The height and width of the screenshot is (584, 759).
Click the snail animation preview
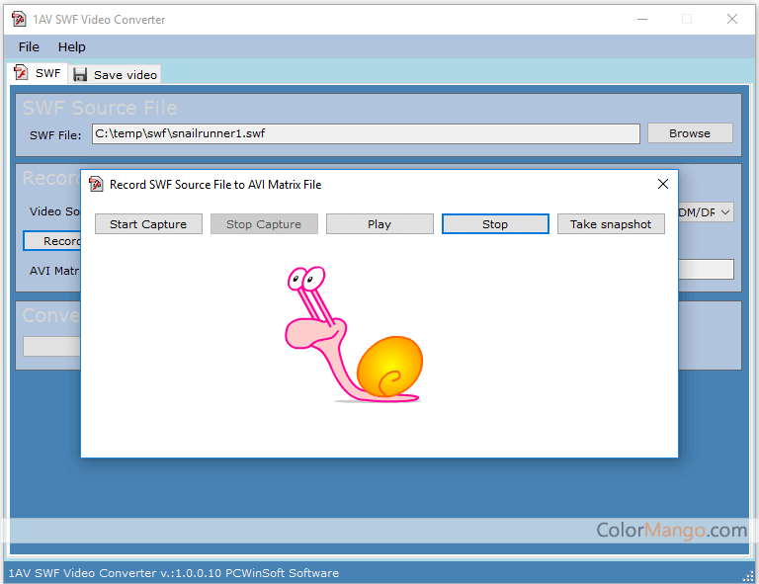pyautogui.click(x=356, y=336)
